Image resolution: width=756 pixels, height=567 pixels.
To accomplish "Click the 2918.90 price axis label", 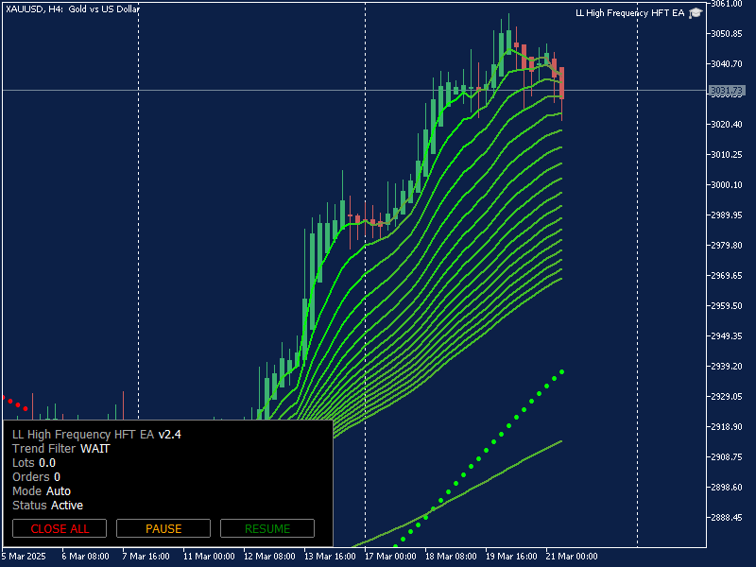I will click(727, 427).
